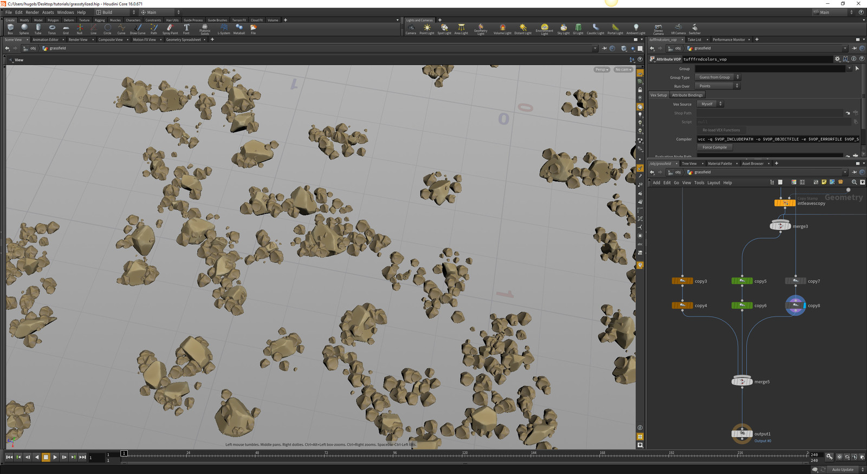This screenshot has height=474, width=867.
Task: Select the intleavescopy node
Action: 785,203
